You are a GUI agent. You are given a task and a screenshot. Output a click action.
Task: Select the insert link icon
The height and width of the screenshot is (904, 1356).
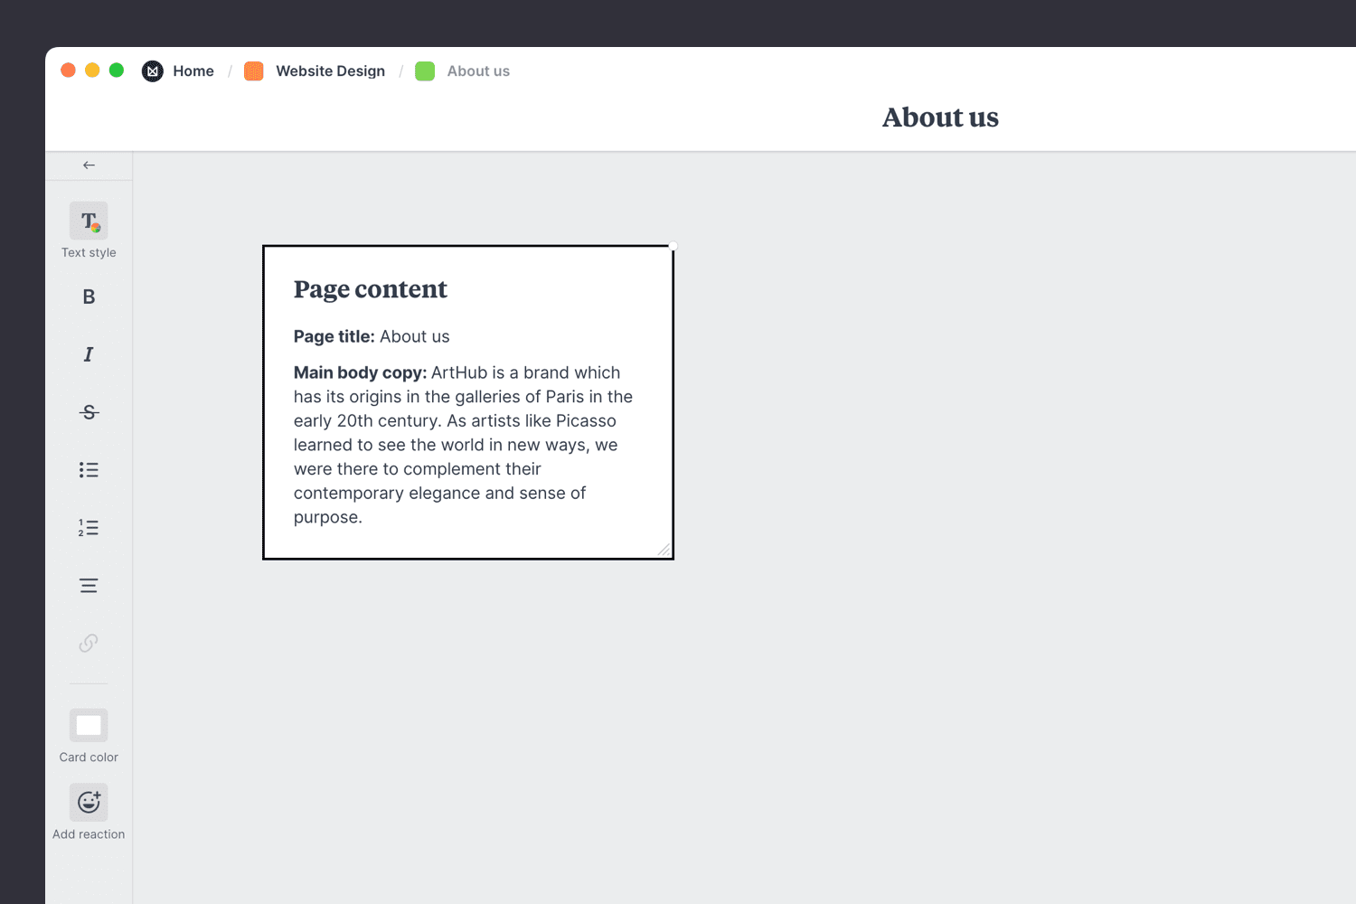click(88, 643)
